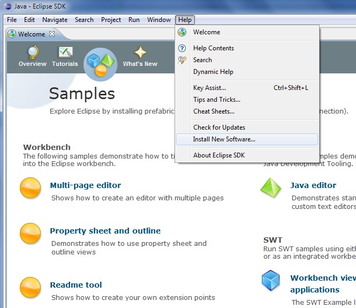Open Property sheet and outline link
This screenshot has height=308, width=356.
pos(105,231)
